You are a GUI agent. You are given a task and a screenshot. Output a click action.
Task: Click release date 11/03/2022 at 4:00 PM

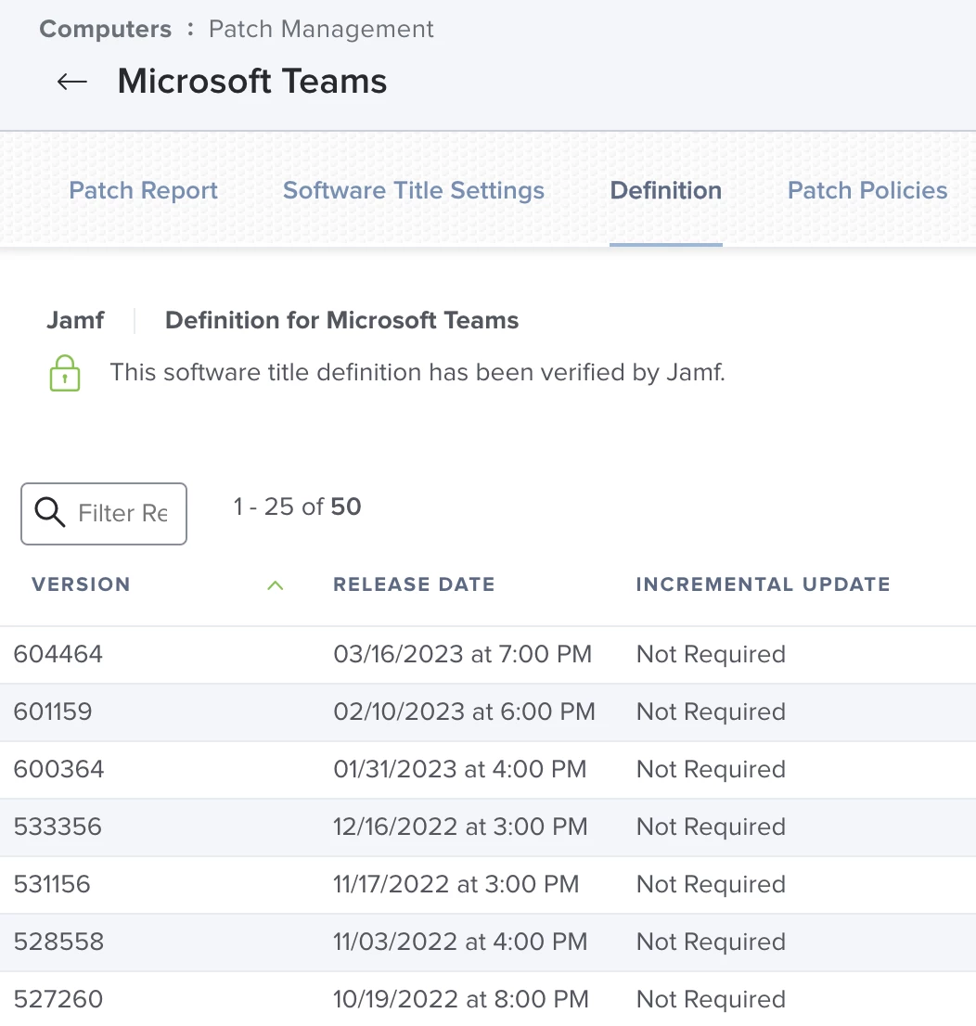[460, 943]
